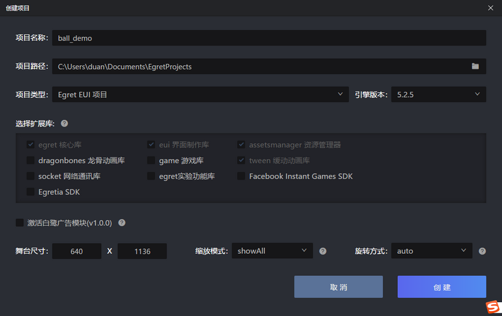Open help icon beside 激活白鹭广告模块

coord(122,223)
